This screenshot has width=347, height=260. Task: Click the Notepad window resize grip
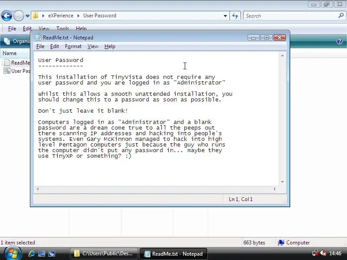(x=284, y=201)
